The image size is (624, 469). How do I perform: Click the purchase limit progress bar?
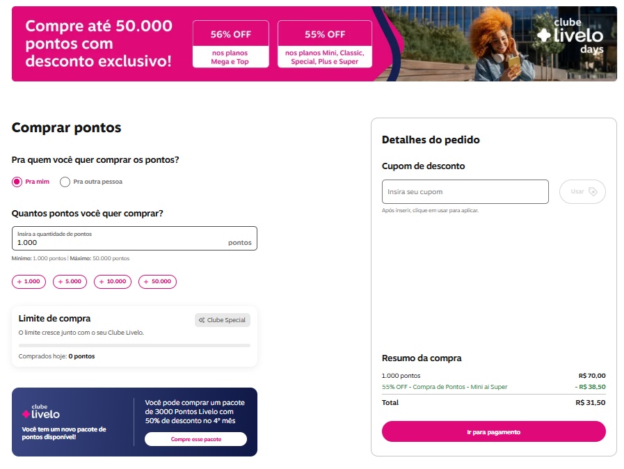coord(134,345)
